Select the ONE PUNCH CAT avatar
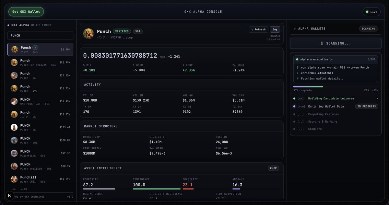 coord(14,101)
